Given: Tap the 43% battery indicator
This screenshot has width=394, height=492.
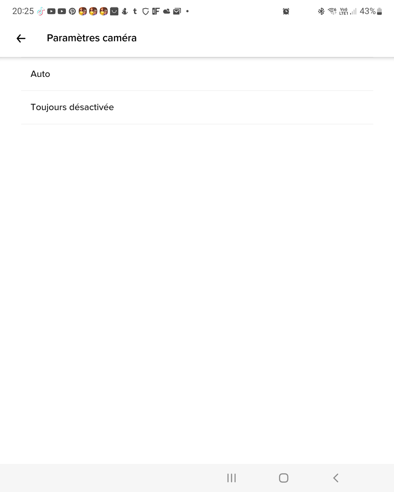Looking at the screenshot, I should (x=371, y=11).
